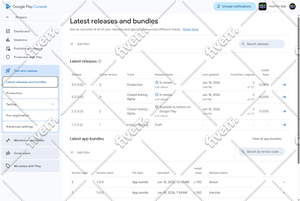Open Publishing overview in sidebar
Image resolution: width=300 pixels, height=201 pixels.
click(28, 48)
